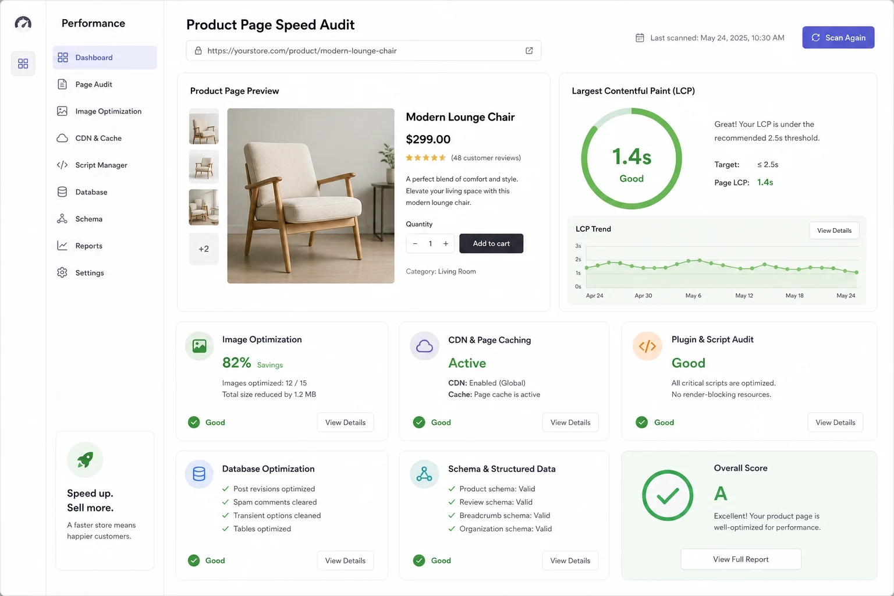Click the green Good check on Image Optimization card
This screenshot has height=596, width=894.
click(194, 423)
